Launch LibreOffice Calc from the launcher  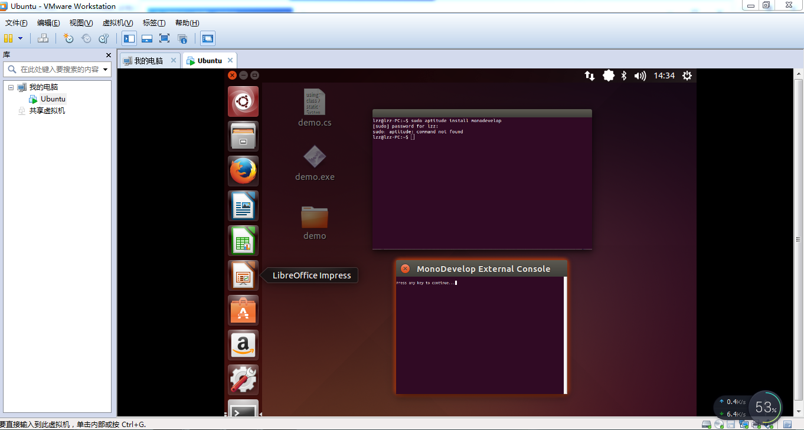(x=243, y=241)
